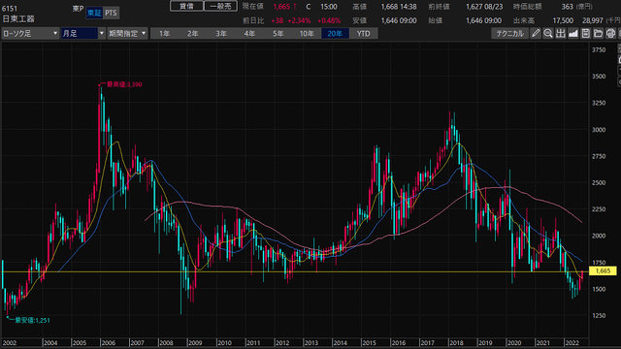Click the 前日比 +38 change value

tap(277, 20)
